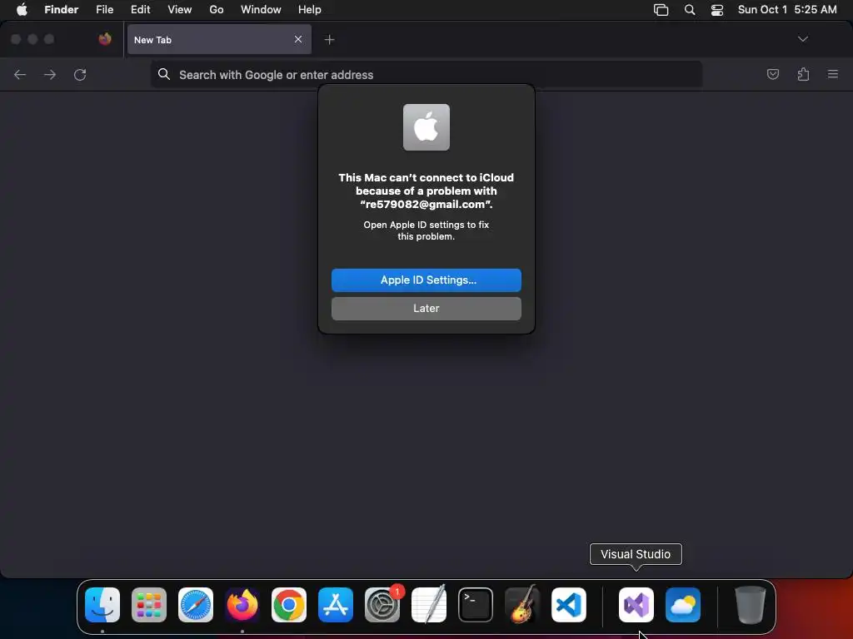853x639 pixels.
Task: Select the New Tab tab
Action: point(219,40)
